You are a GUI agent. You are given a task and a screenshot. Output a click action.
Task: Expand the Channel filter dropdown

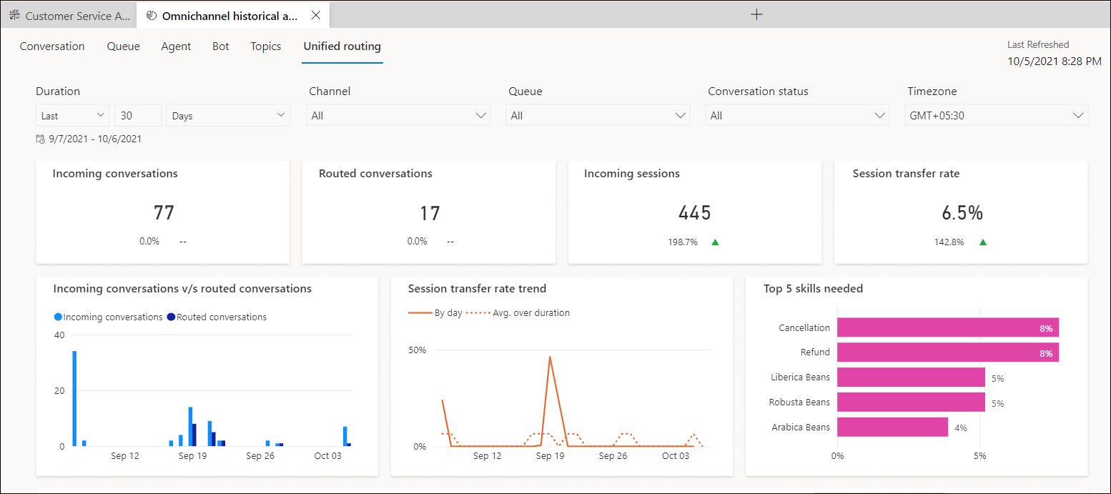398,115
